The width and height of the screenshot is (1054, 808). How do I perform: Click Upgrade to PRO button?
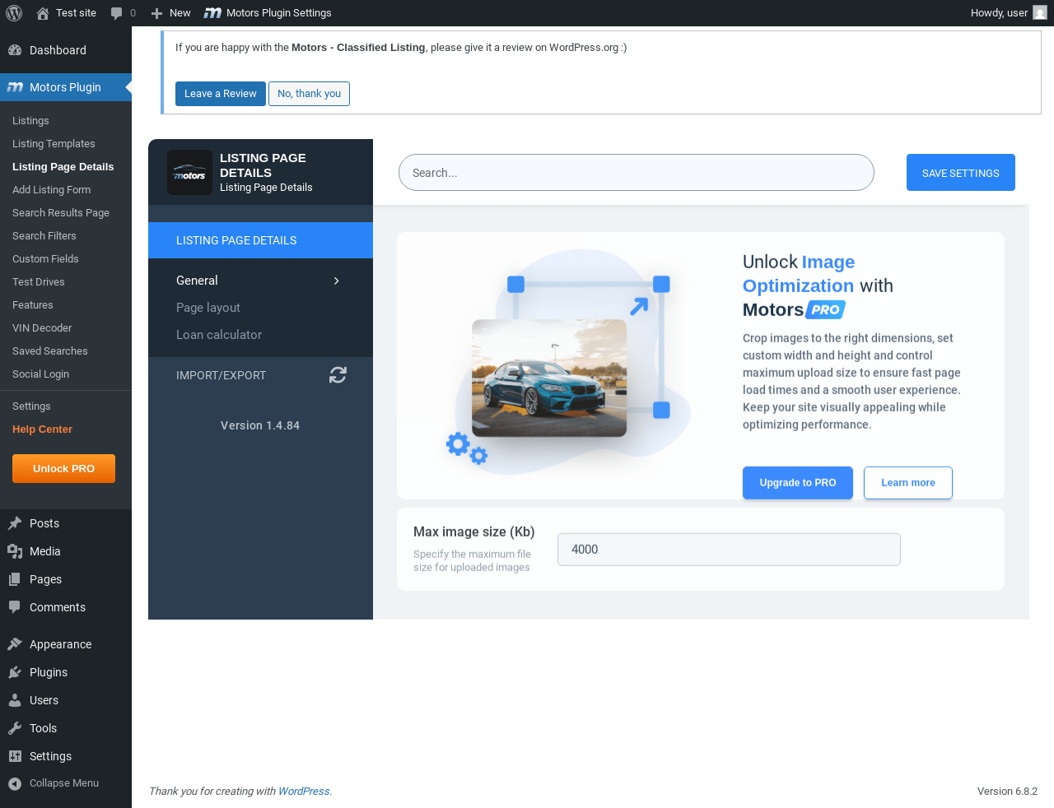[798, 483]
